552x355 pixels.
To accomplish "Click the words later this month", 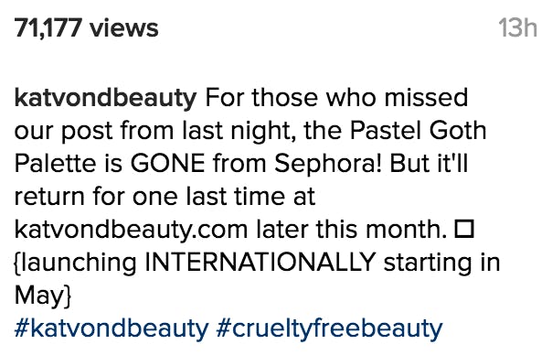I will [352, 230].
